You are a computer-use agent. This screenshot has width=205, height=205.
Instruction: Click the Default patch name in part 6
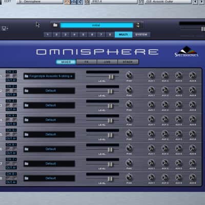coord(51,149)
